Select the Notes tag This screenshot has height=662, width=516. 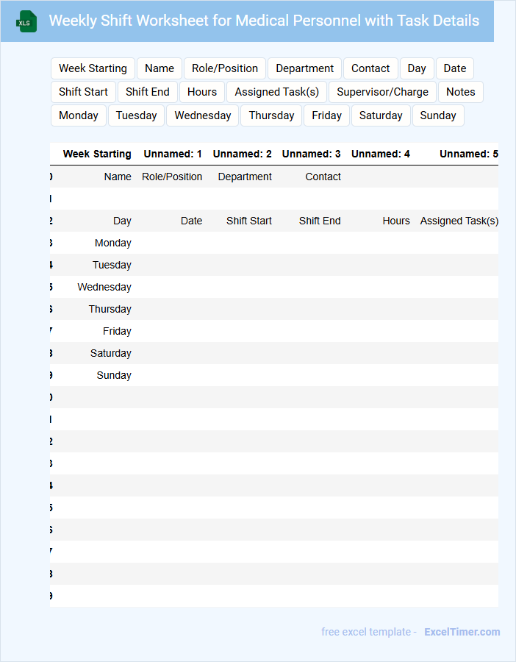coord(461,92)
